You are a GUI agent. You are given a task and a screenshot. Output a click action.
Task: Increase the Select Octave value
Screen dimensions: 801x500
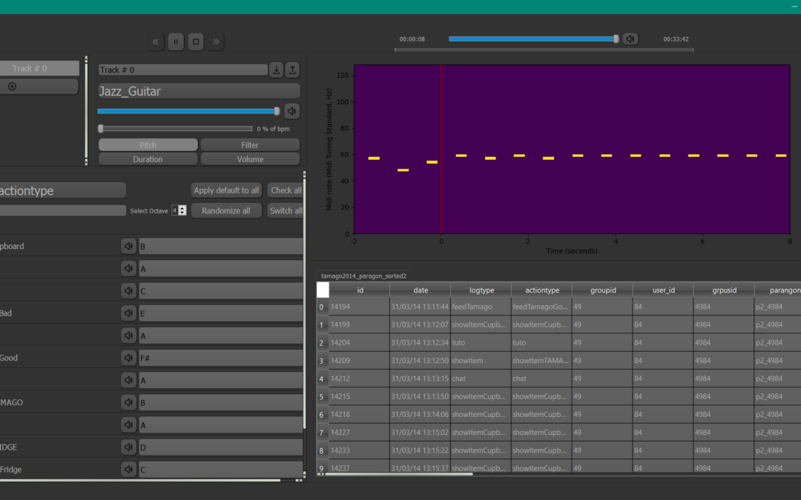point(182,208)
